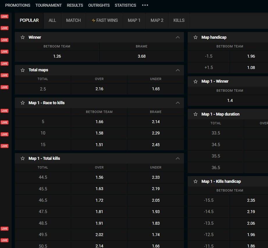Open the STATISTICS menu item
268x248 pixels.
[x=125, y=5]
